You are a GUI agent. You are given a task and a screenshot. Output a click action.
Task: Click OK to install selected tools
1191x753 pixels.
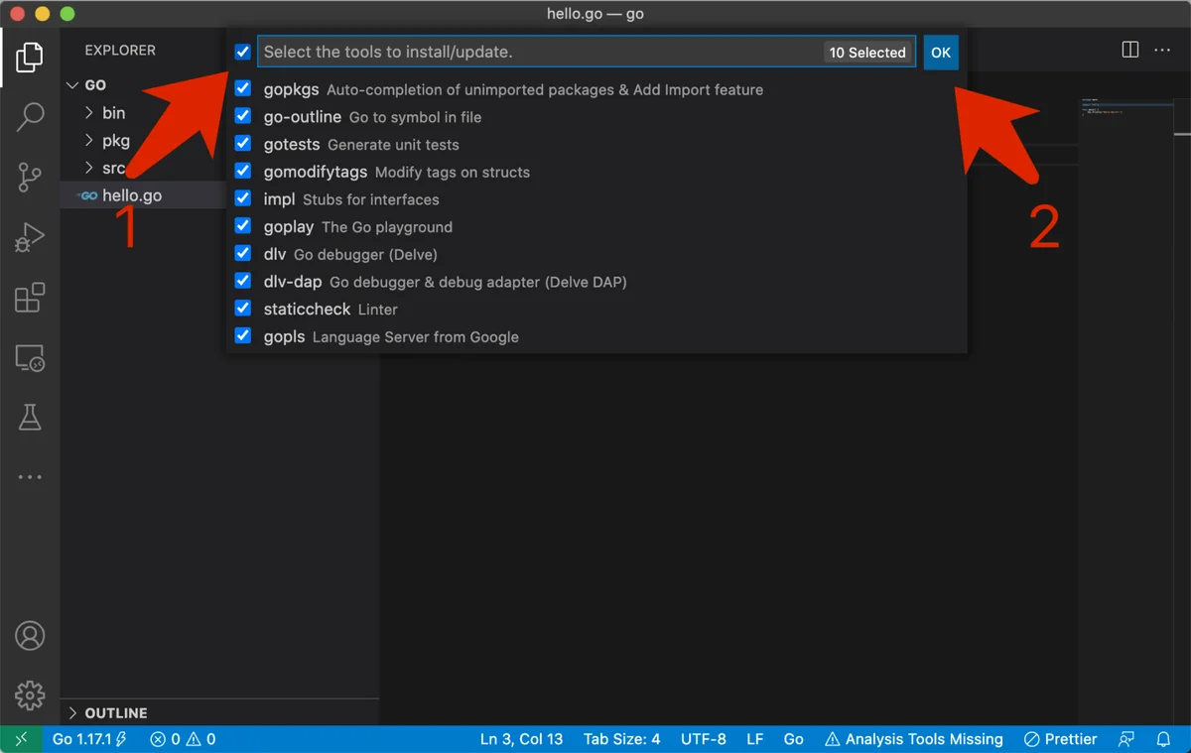(x=941, y=53)
